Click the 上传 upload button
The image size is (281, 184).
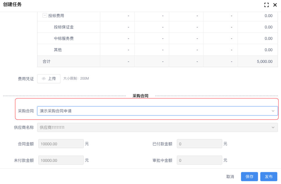click(49, 79)
